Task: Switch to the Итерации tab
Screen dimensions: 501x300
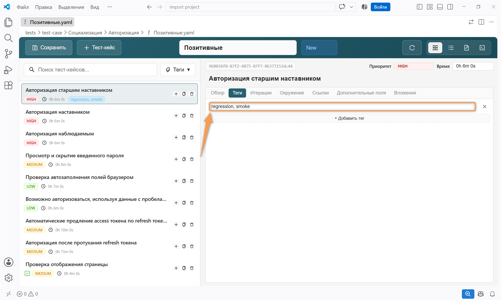Action: pos(261,93)
